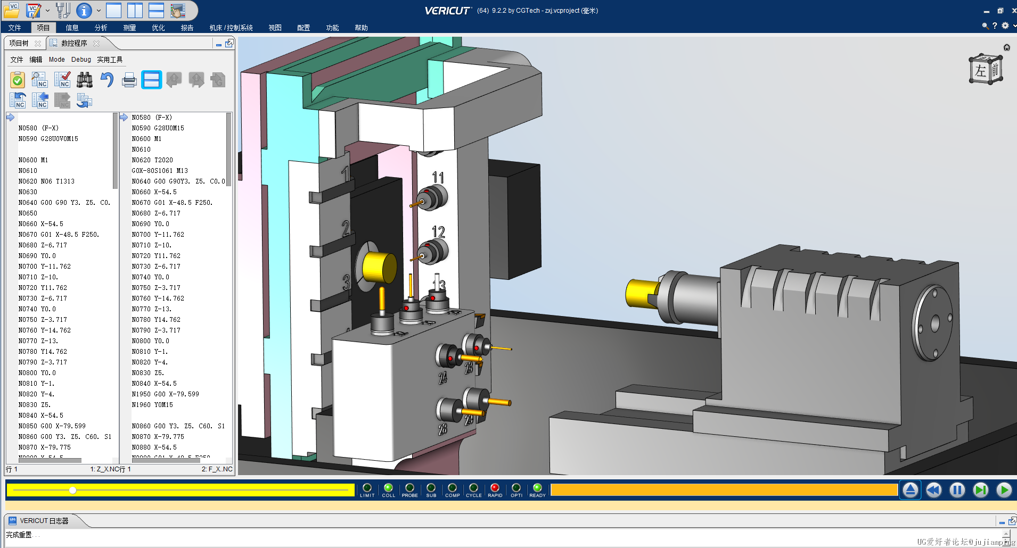Click the cascading NC files swap icon
The image size is (1017, 548).
[84, 100]
